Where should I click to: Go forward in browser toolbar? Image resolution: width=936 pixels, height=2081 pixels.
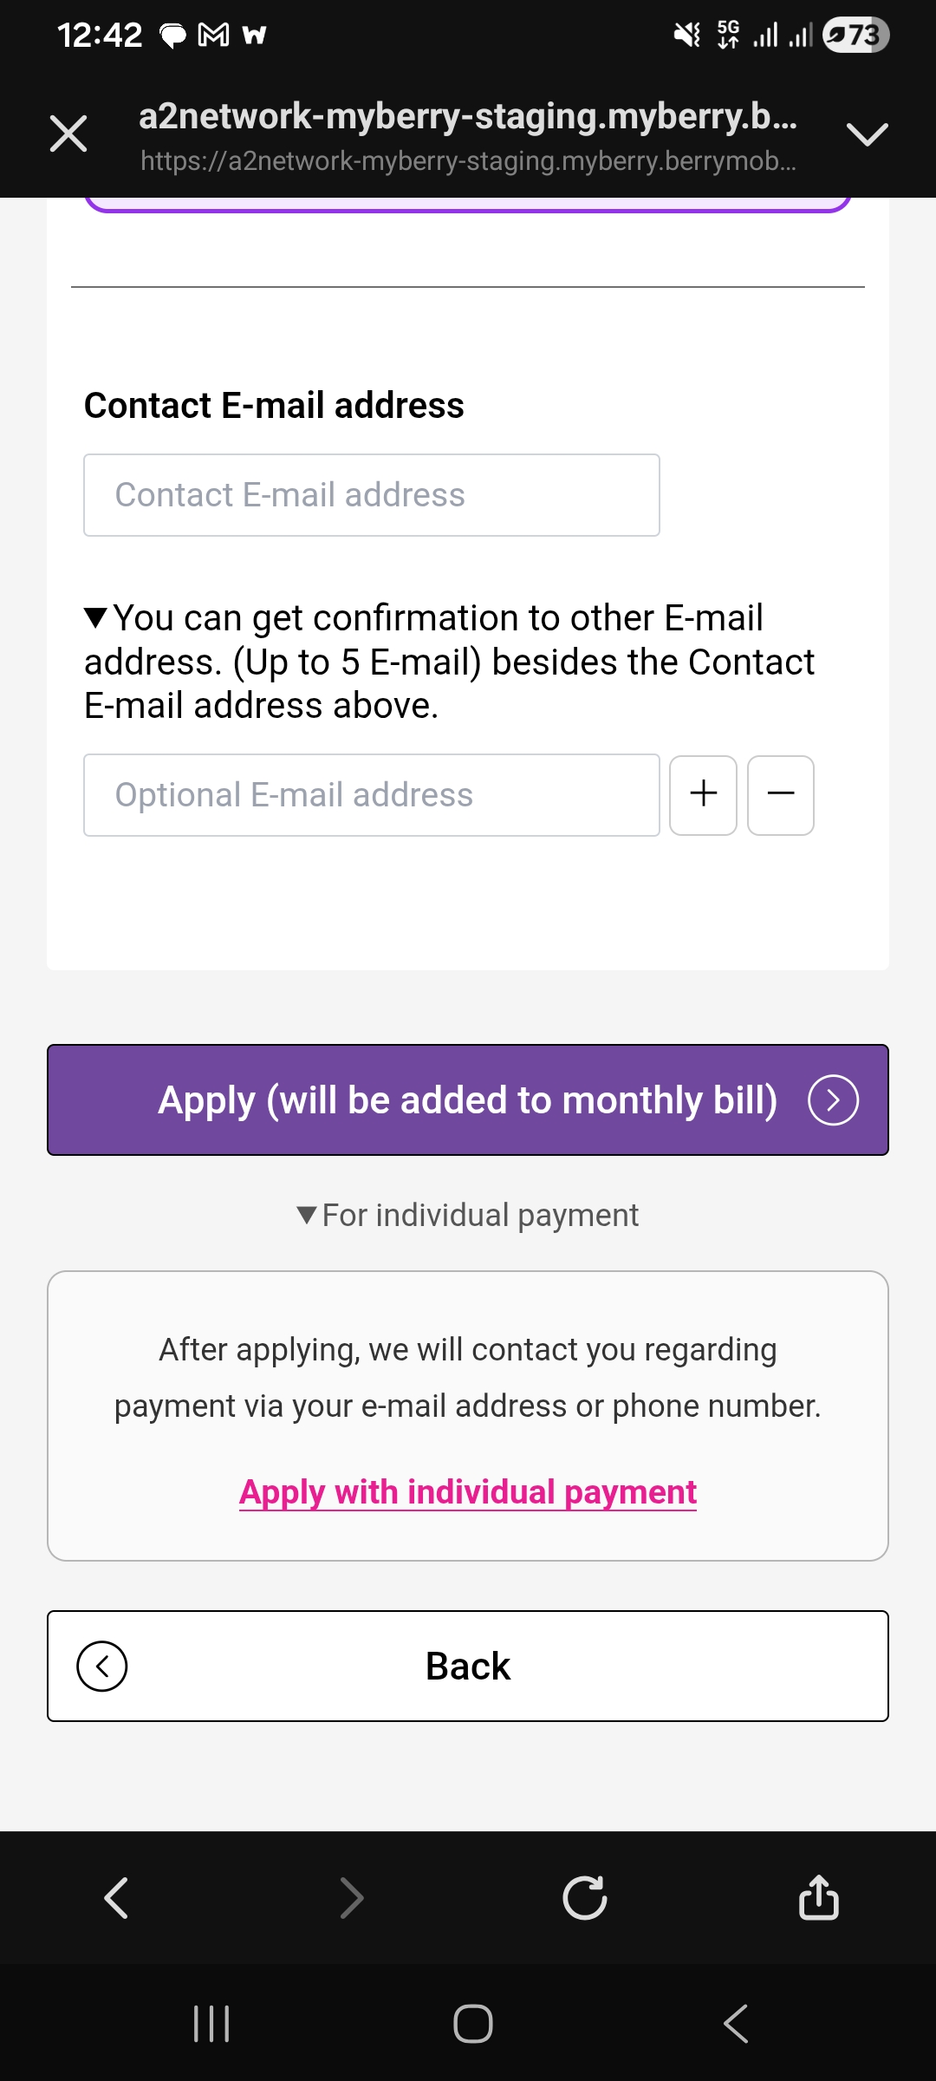[351, 1898]
